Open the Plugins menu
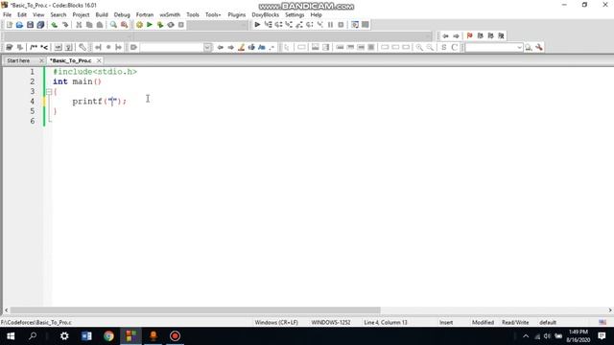 (237, 14)
